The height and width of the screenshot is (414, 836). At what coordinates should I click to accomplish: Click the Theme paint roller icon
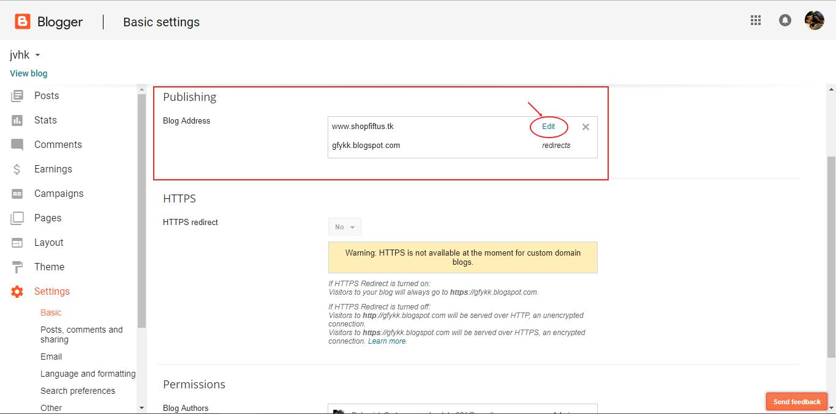[17, 267]
